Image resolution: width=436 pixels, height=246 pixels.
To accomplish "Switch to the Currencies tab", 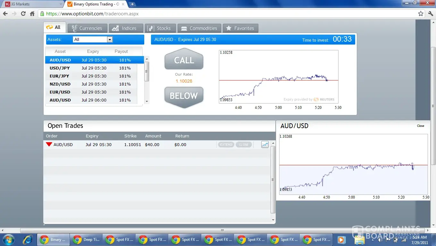I will click(x=87, y=28).
